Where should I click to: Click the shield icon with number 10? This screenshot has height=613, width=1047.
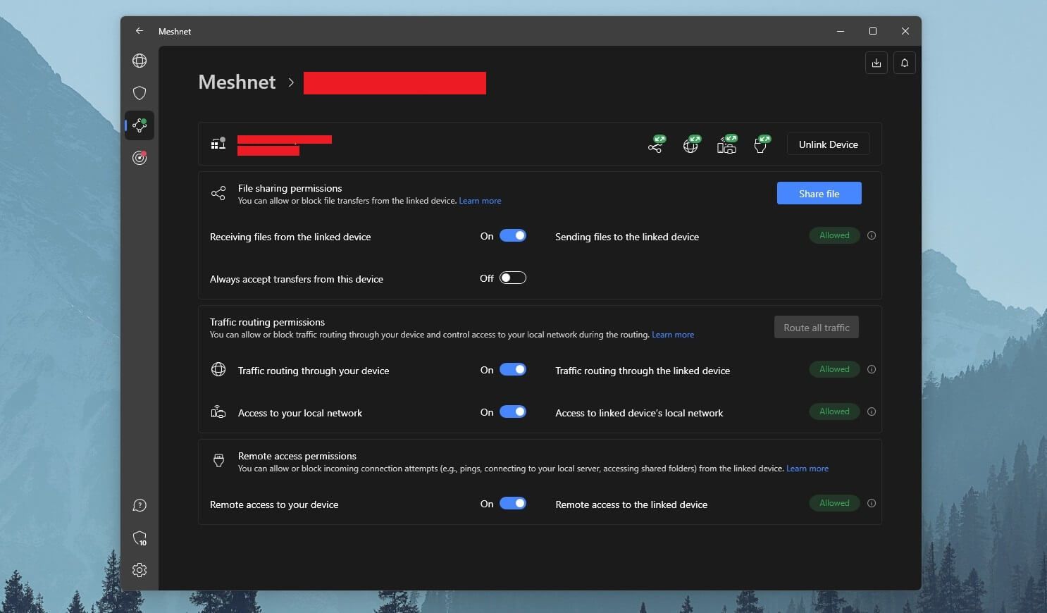[140, 538]
